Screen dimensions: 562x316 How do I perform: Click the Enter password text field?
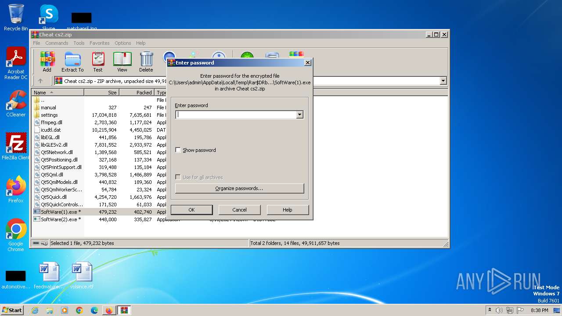point(236,115)
